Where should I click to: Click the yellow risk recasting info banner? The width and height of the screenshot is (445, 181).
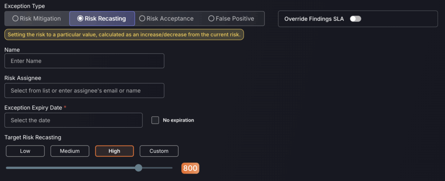(x=124, y=34)
